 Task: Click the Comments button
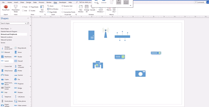pyautogui.click(x=200, y=2)
